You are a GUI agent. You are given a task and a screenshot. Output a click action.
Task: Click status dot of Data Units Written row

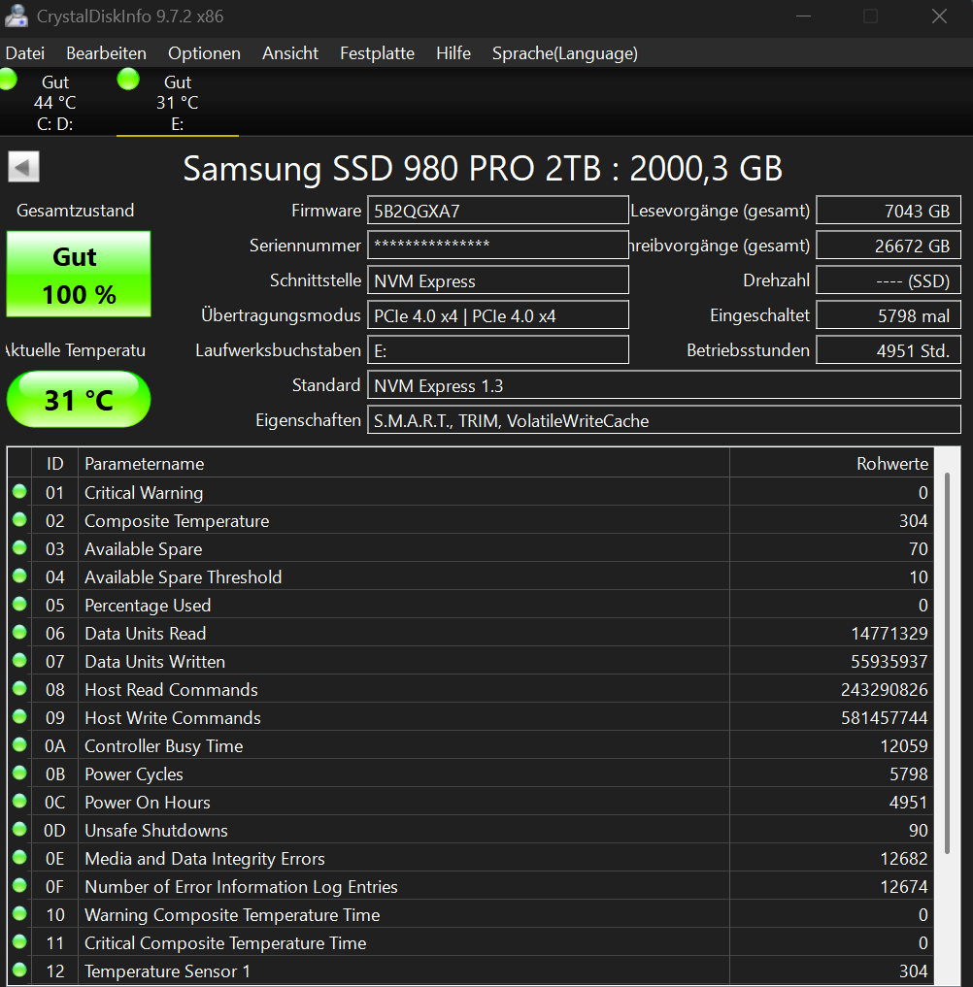(x=19, y=660)
